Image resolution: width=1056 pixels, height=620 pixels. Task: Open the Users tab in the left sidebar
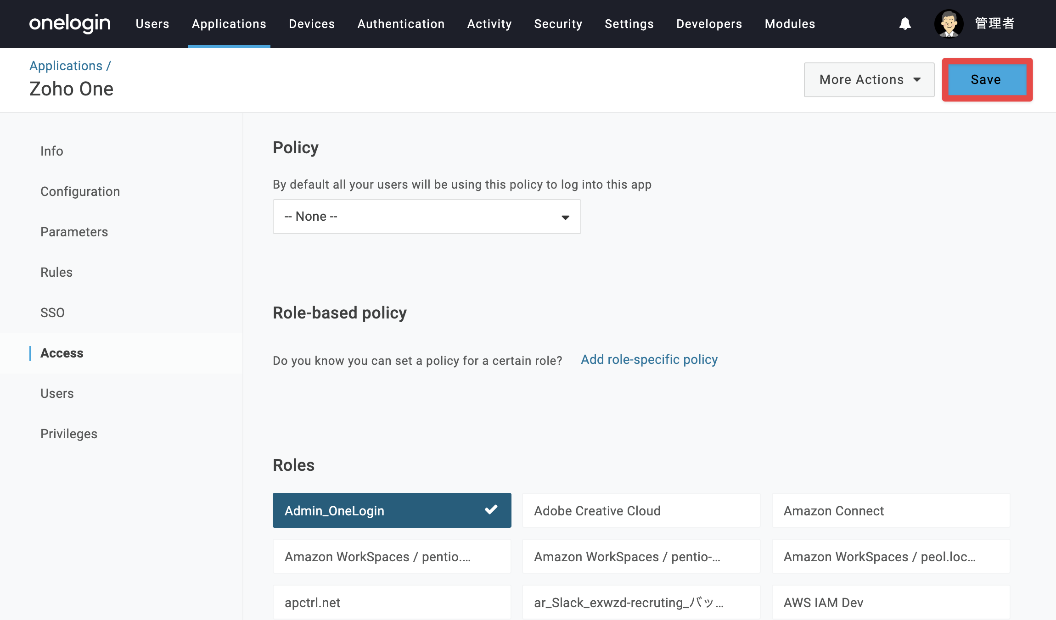point(57,393)
